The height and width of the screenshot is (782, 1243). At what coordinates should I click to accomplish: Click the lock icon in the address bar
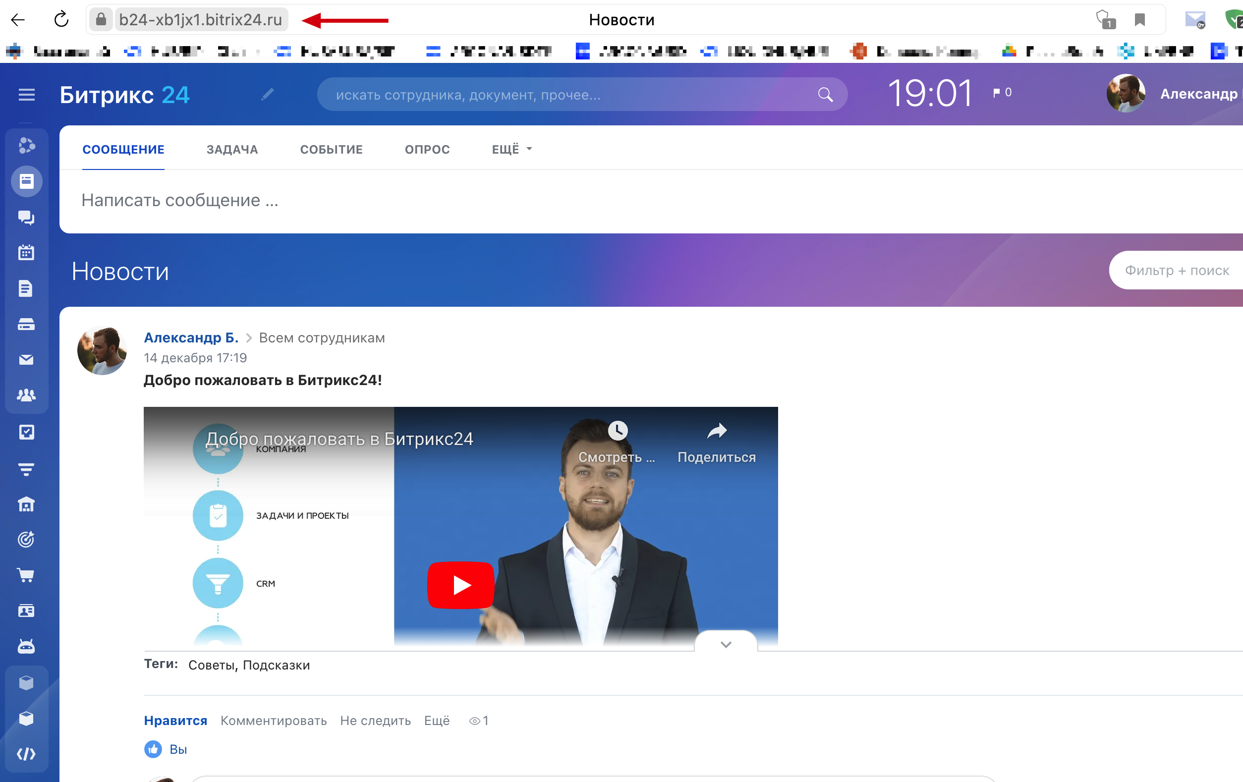pos(101,20)
